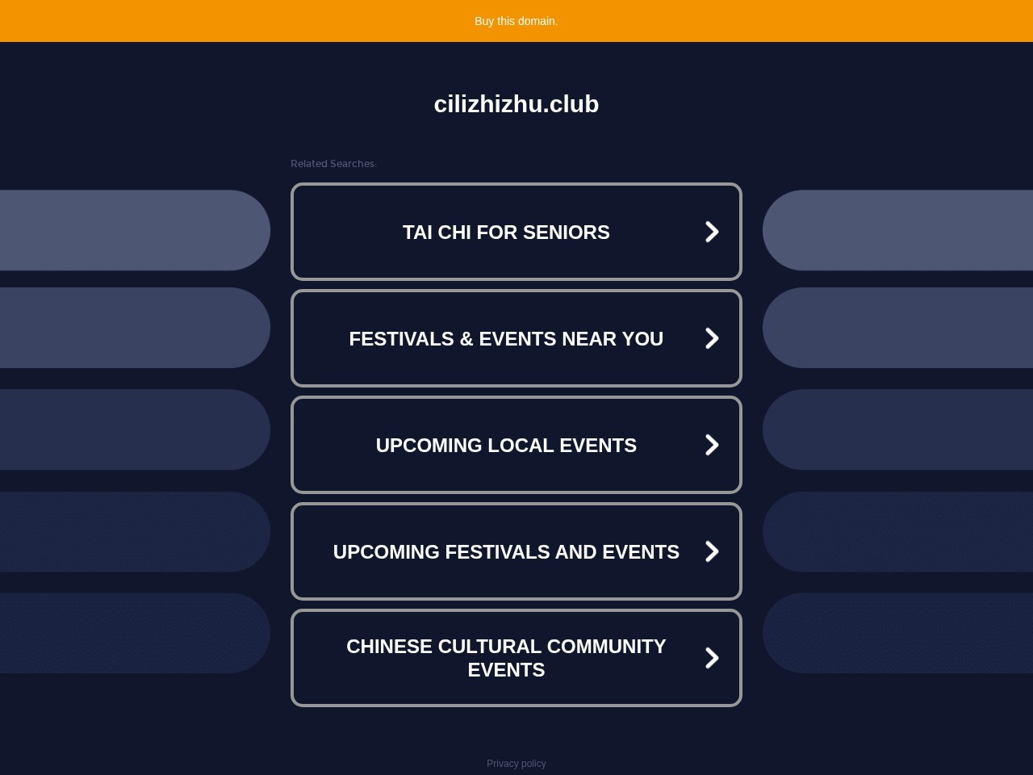Click the chevron beside Upcoming Festivals And Events
Viewport: 1033px width, 775px height.
712,551
